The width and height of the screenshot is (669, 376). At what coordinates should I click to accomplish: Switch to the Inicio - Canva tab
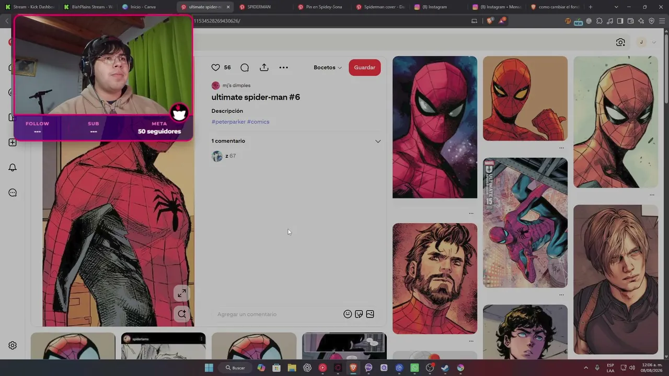[146, 7]
